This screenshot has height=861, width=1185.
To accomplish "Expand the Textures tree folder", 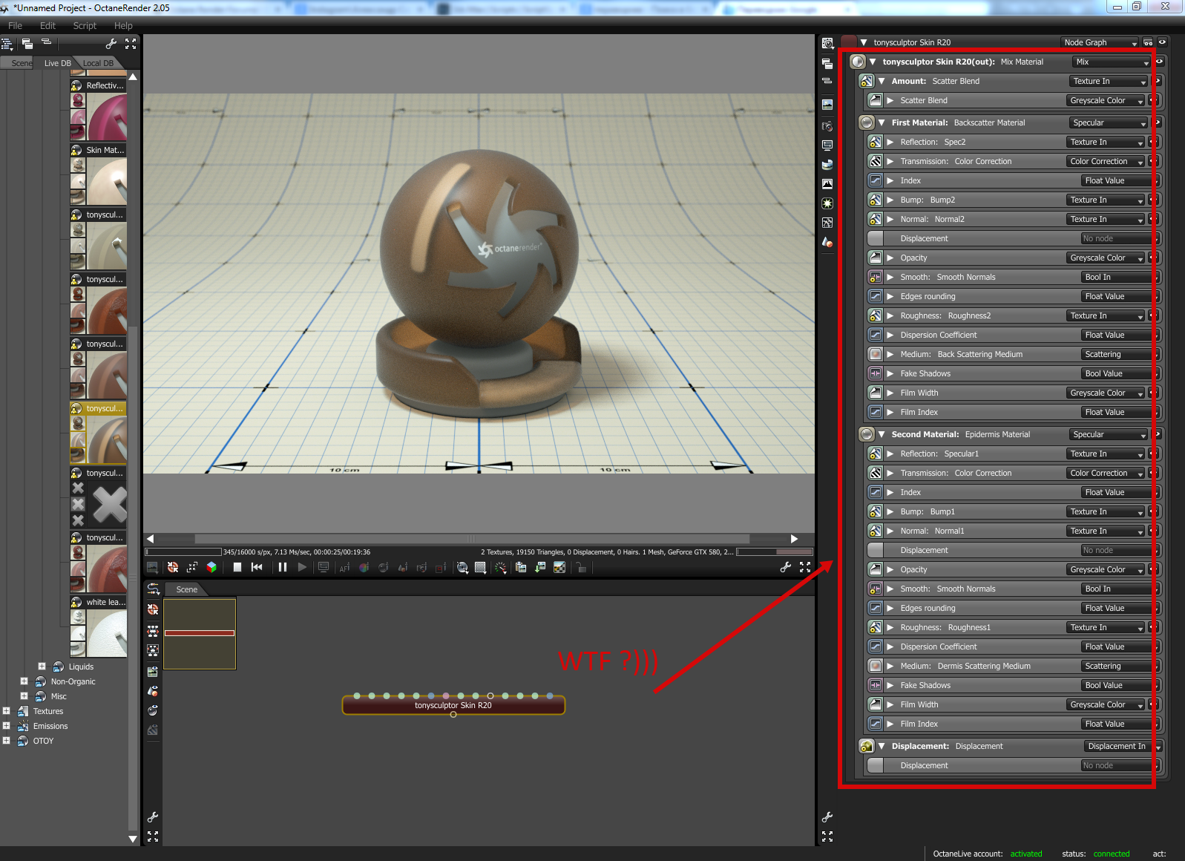I will pyautogui.click(x=6, y=711).
